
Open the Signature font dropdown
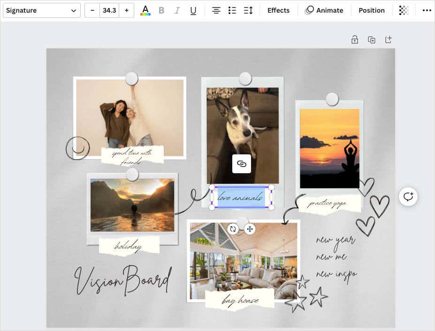click(x=41, y=10)
